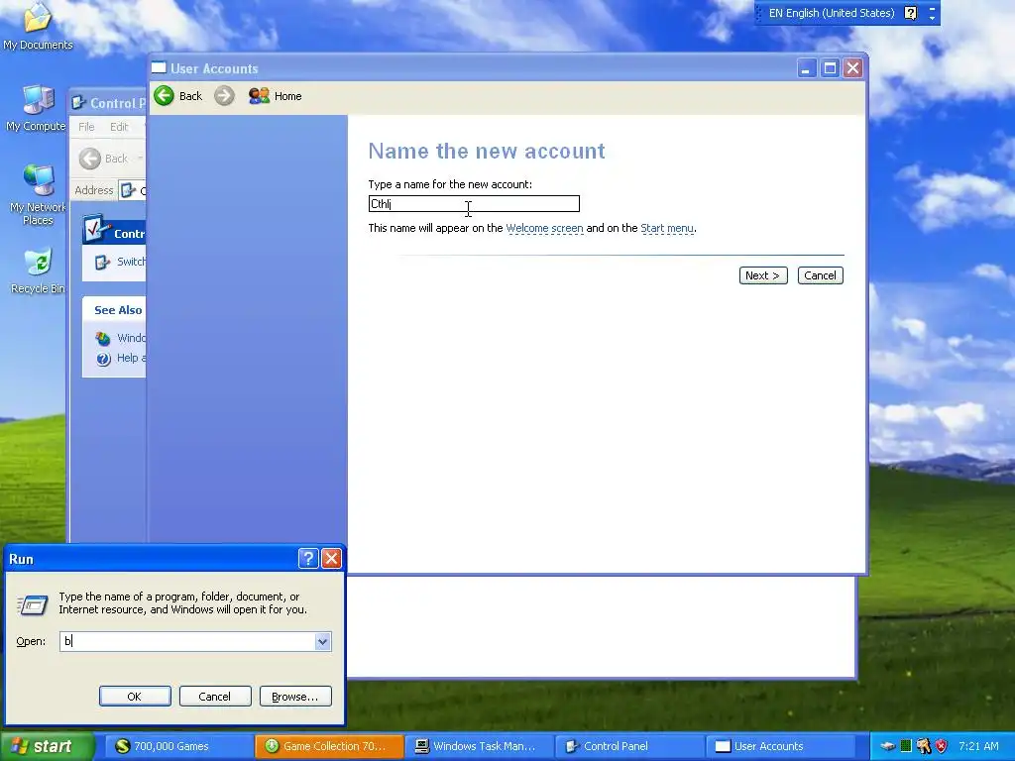The width and height of the screenshot is (1015, 761).
Task: Select My Network Places desktop icon
Action: pos(38,195)
